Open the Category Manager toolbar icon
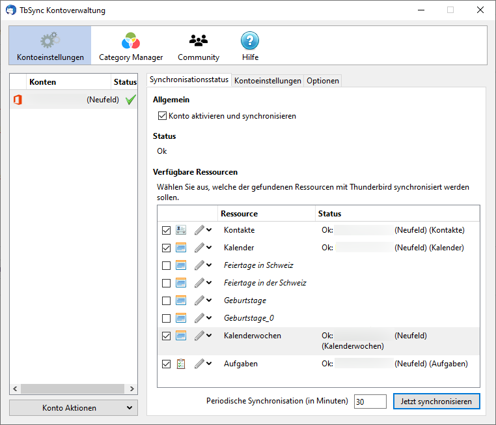This screenshot has height=425, width=496. (x=131, y=41)
